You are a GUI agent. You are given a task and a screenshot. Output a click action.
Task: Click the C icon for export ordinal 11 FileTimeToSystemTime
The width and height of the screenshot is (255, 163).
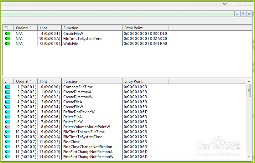[x=8, y=137]
